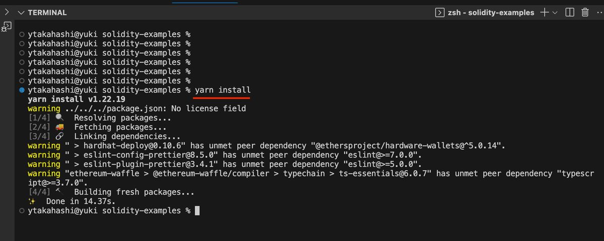This screenshot has width=604, height=241.
Task: Click the last empty prompt's decoration circle
Action: (x=21, y=210)
